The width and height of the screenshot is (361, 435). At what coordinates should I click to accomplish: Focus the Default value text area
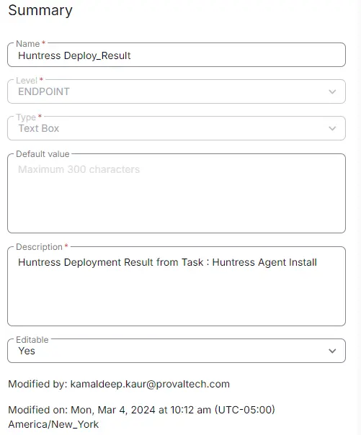[x=177, y=193]
